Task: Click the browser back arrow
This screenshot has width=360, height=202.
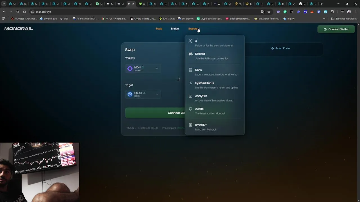Action: (4, 12)
